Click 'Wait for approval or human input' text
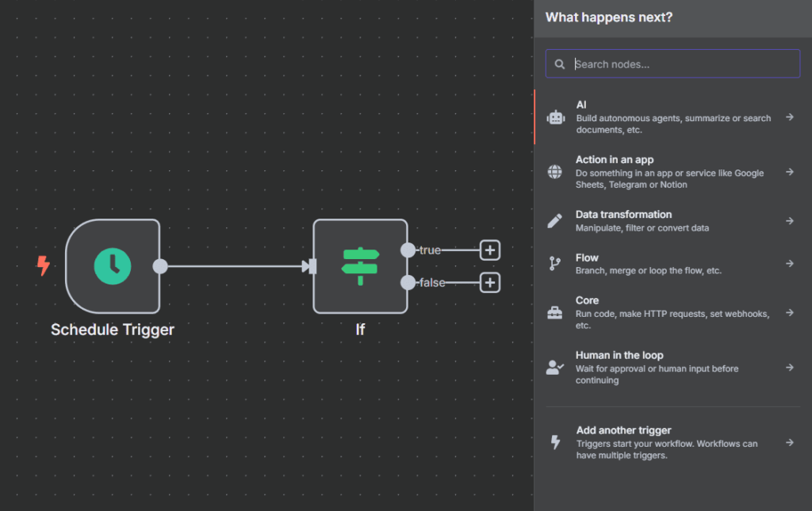 657,374
